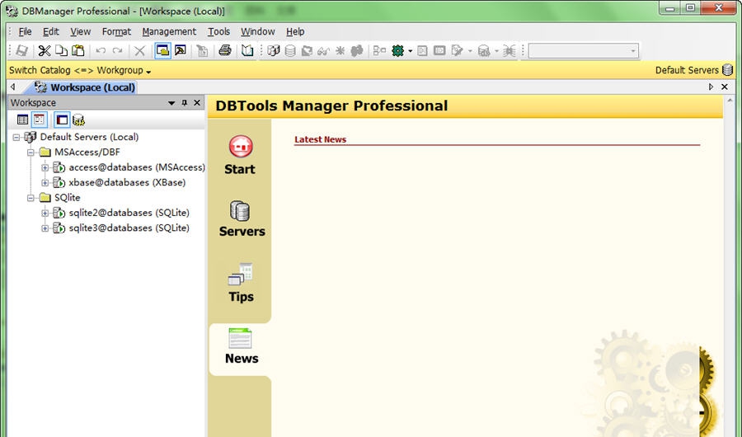This screenshot has width=742, height=437.
Task: Open the Servers section in sidebar
Action: point(241,218)
